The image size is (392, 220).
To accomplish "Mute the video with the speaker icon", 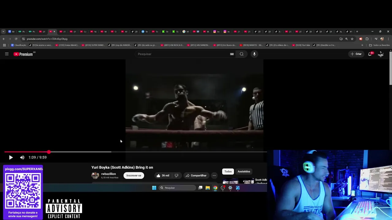I will click(x=22, y=157).
